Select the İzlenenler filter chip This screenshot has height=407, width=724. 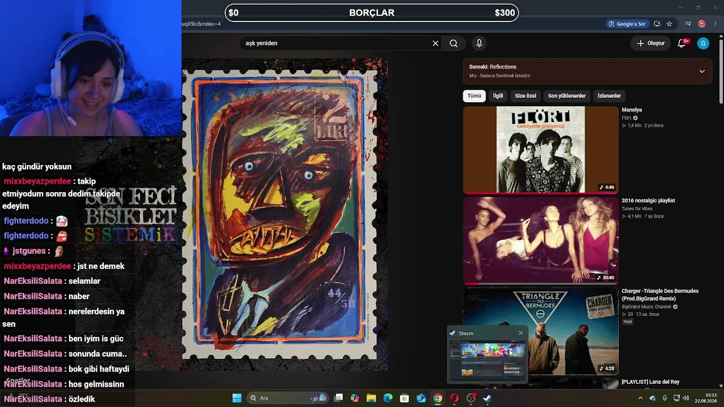pos(609,96)
